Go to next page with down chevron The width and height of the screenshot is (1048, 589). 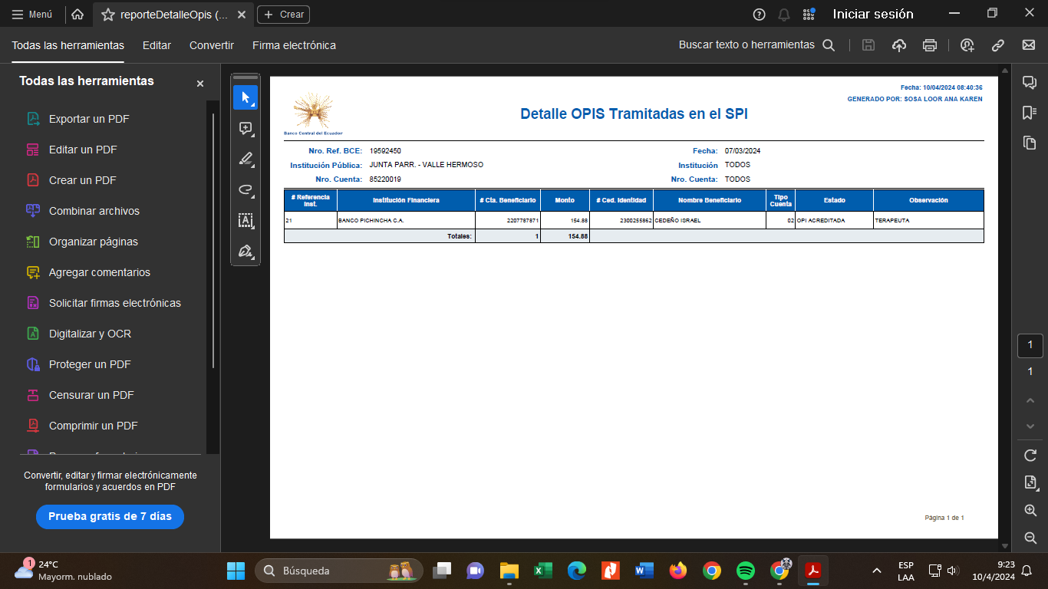[x=1030, y=426]
